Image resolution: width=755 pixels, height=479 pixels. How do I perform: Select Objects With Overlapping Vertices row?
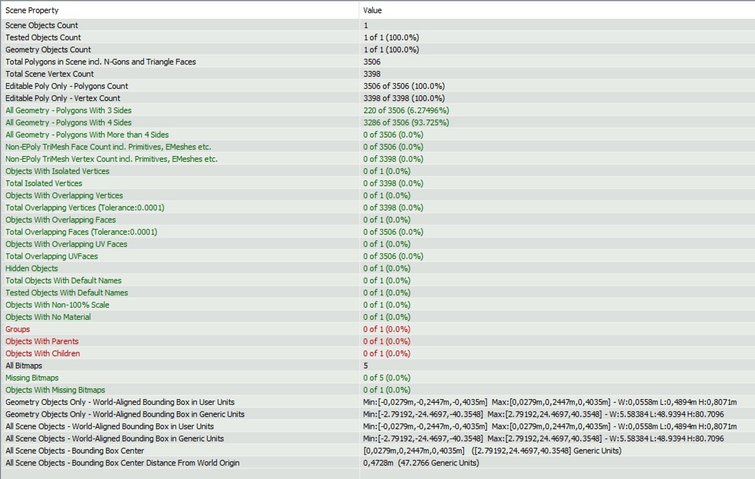(x=377, y=195)
